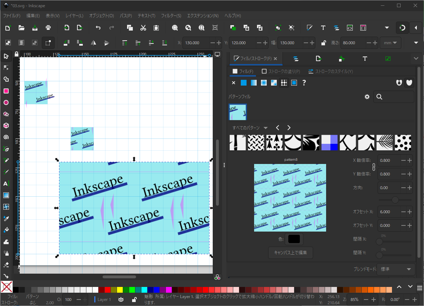
Task: Select the 3D box tool
Action: pos(6,125)
